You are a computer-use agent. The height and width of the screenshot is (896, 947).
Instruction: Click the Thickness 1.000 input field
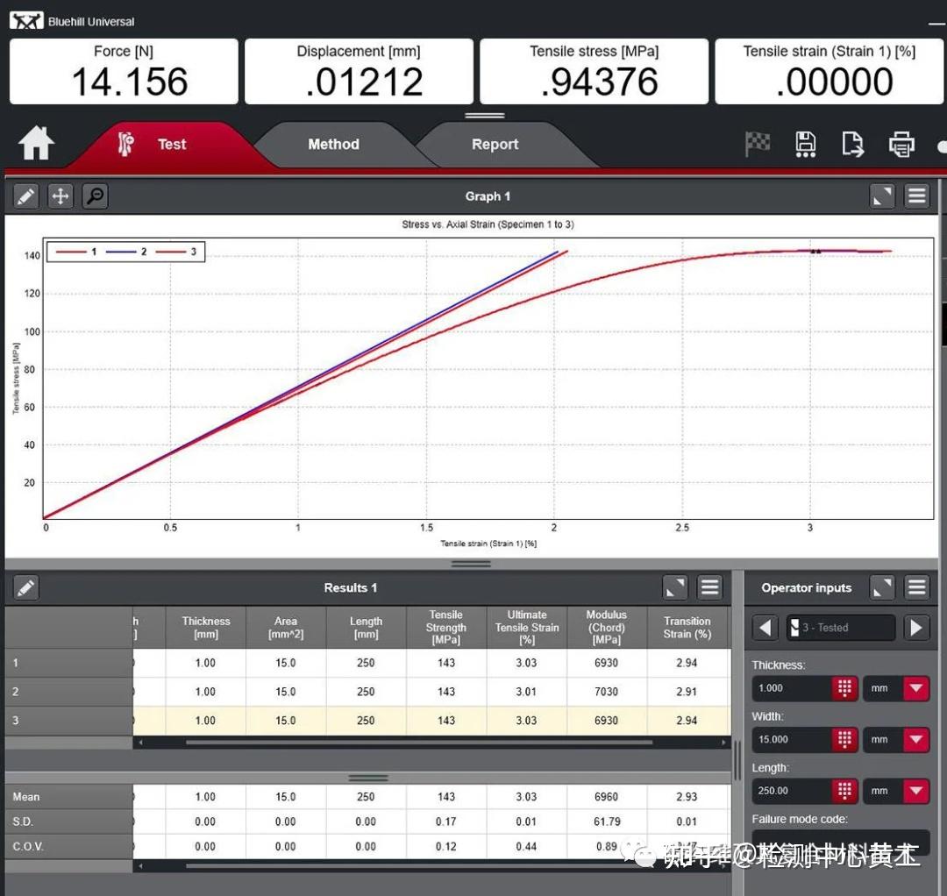(x=792, y=688)
